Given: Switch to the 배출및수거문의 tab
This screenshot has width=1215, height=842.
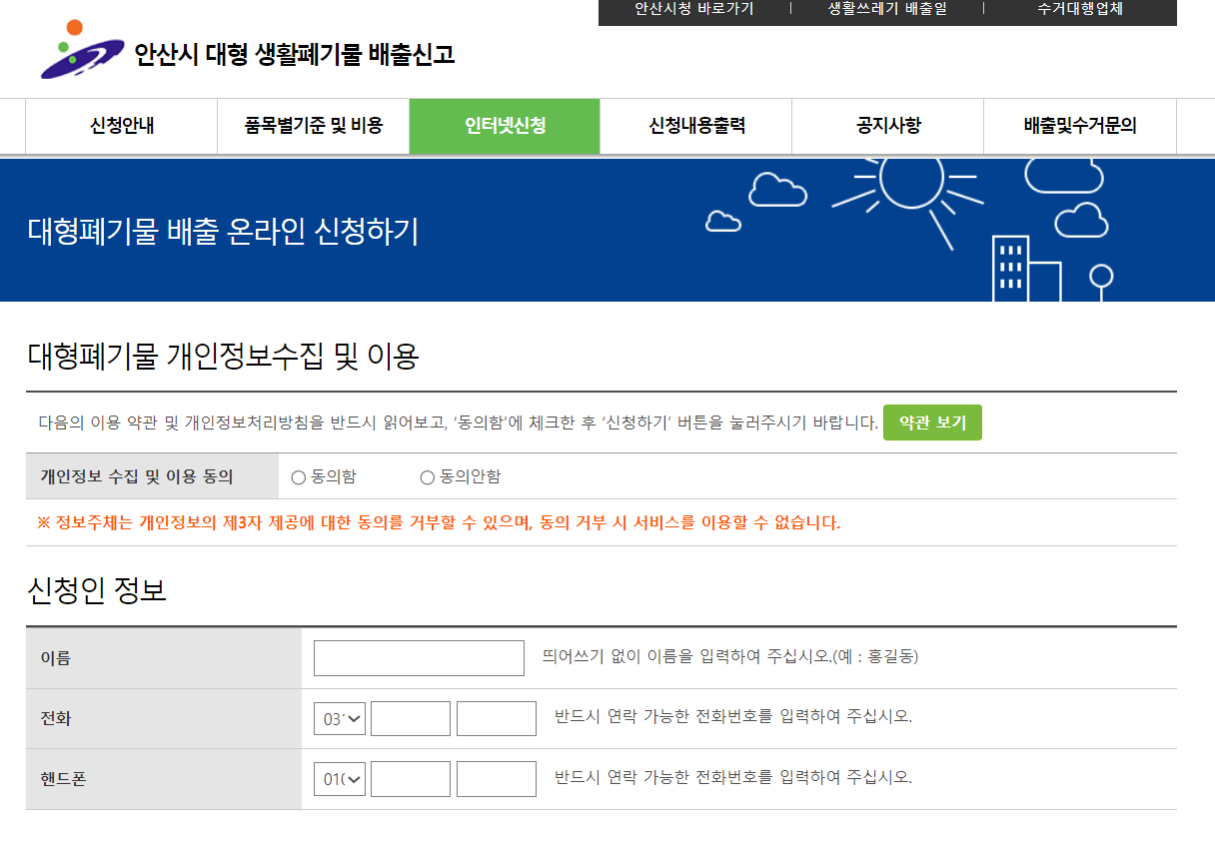Looking at the screenshot, I should coord(1079,126).
